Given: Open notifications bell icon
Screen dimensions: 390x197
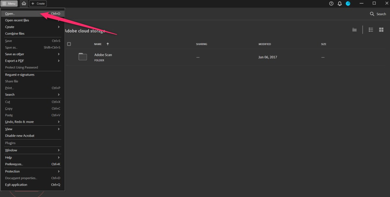Looking at the screenshot, I should coord(340,4).
